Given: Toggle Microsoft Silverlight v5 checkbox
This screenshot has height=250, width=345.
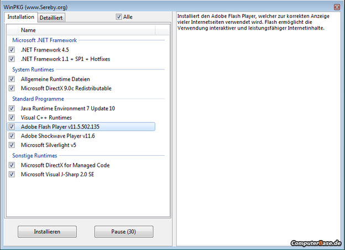Looking at the screenshot, I should coord(12,145).
